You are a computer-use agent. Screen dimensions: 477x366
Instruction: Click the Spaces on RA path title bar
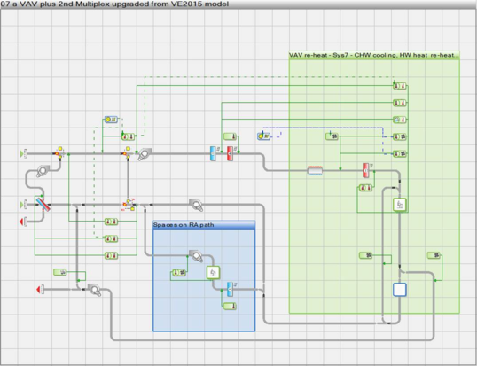pos(204,225)
